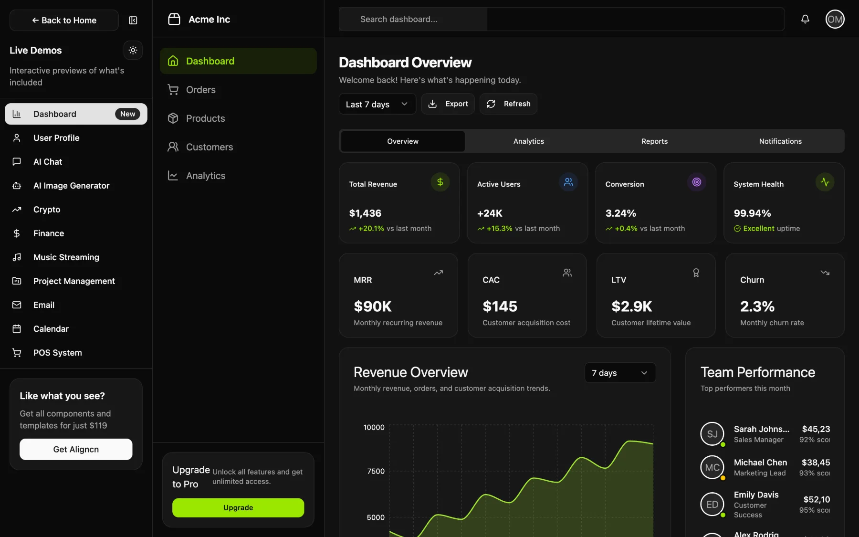The width and height of the screenshot is (859, 537).
Task: Click the Acme Inc store logo icon
Action: point(174,19)
